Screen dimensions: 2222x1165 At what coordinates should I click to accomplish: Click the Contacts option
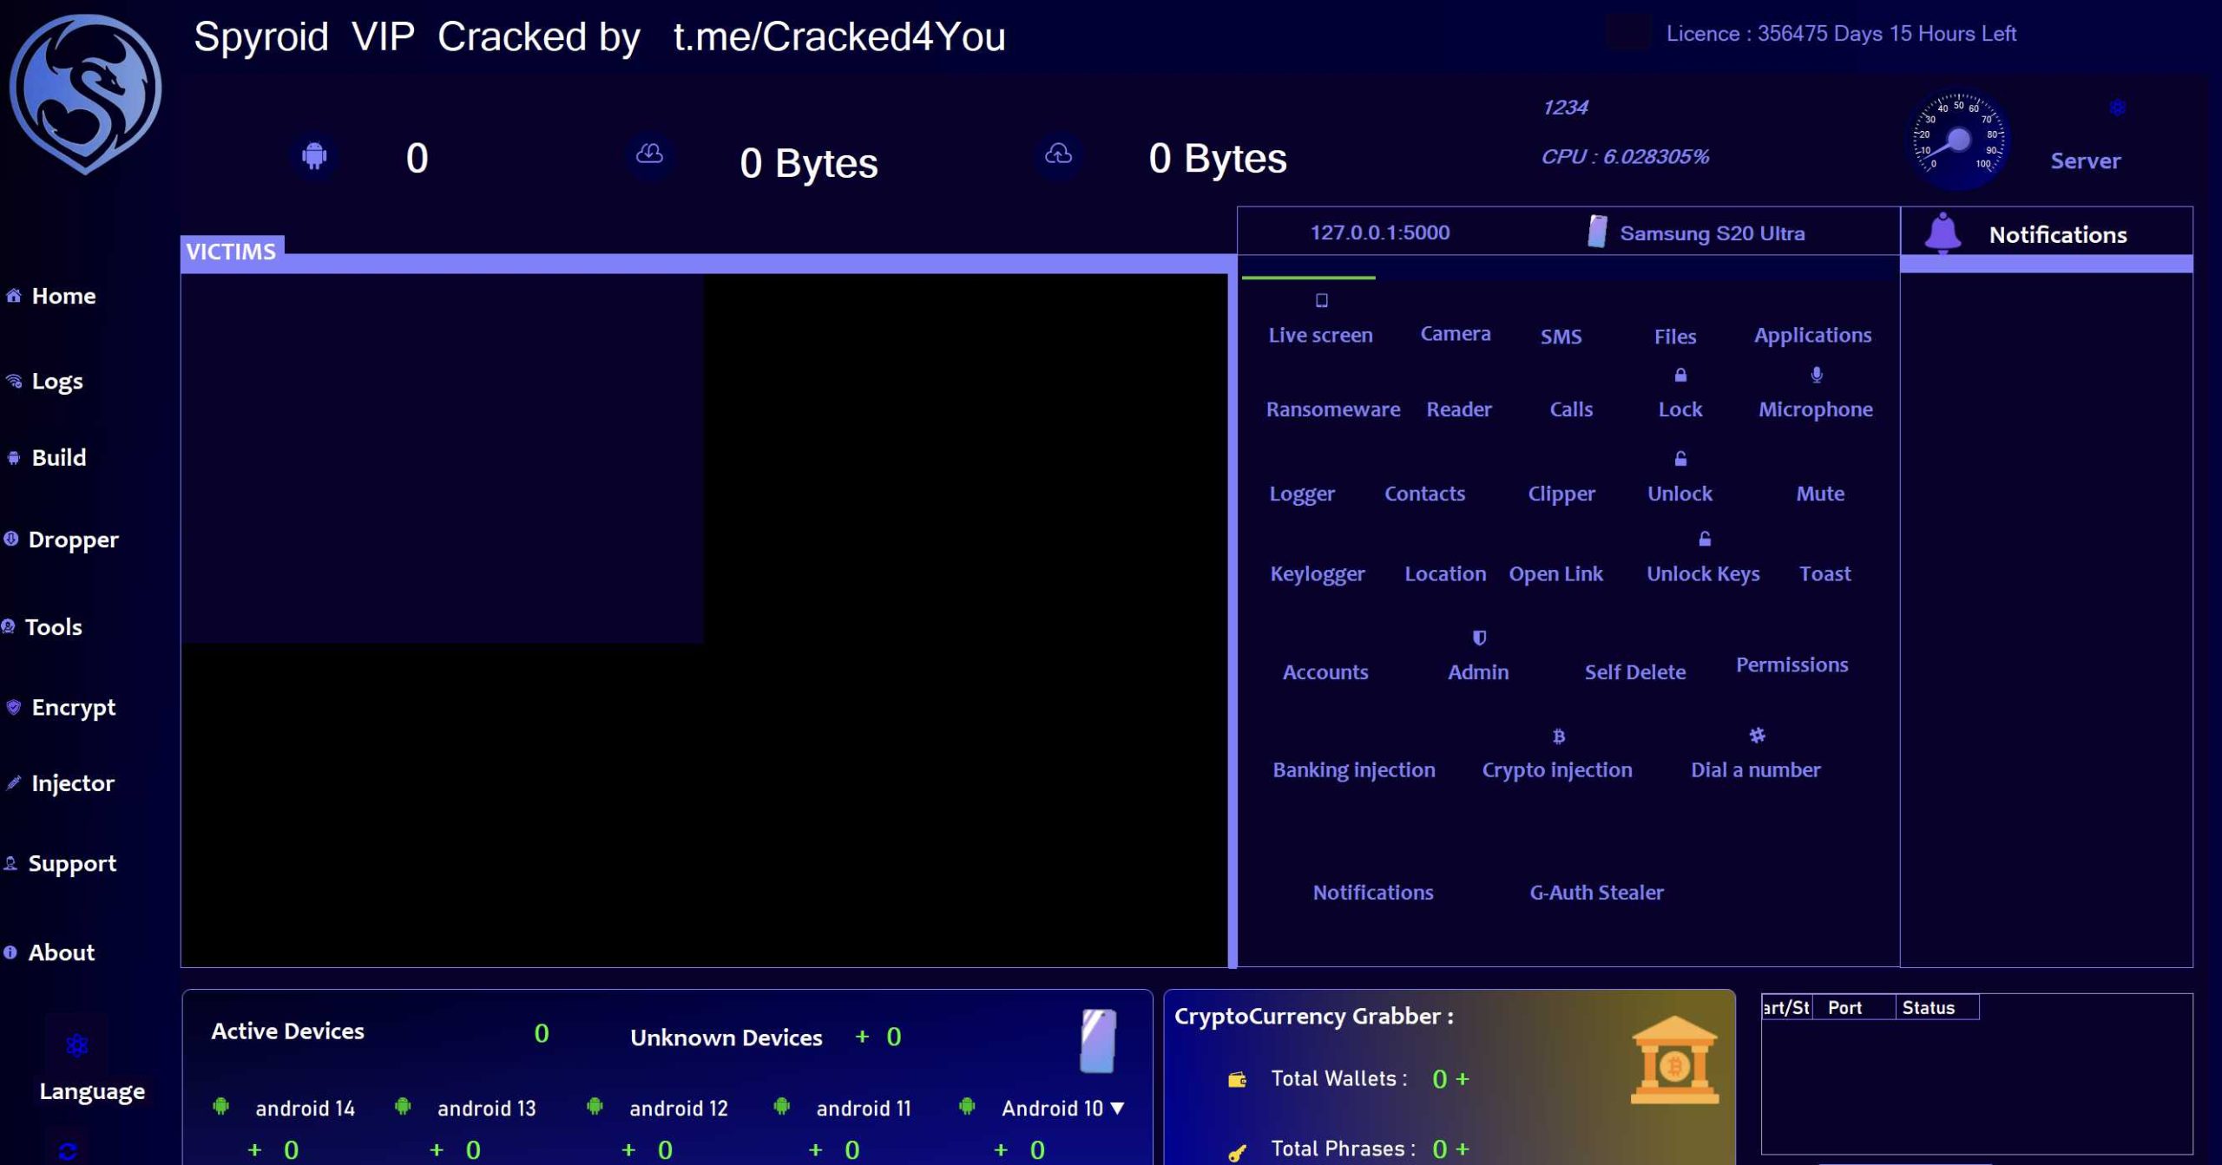[x=1424, y=494]
